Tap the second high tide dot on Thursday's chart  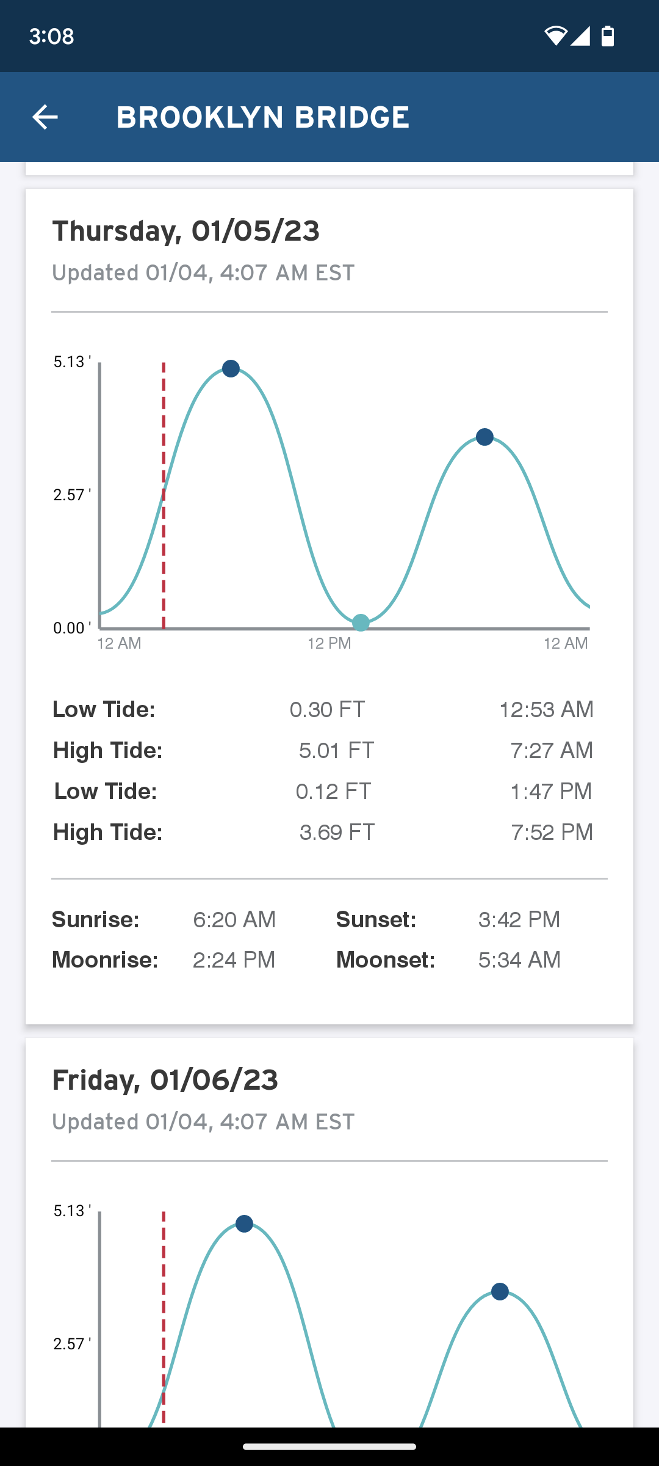tap(484, 437)
